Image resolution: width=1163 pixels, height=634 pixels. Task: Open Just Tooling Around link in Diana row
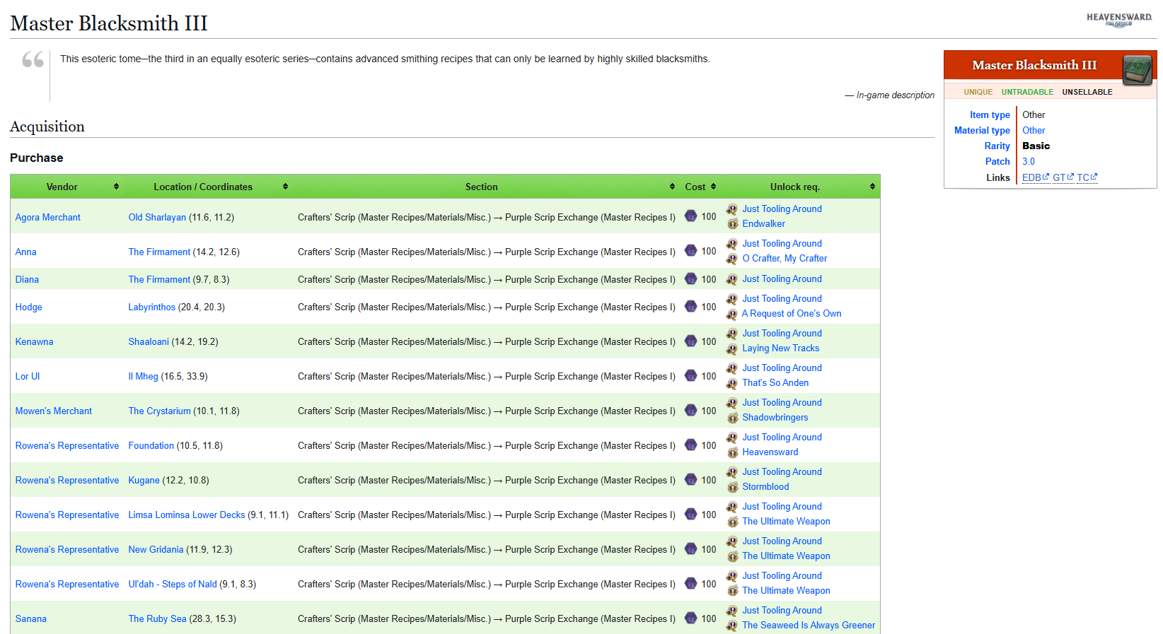coord(782,278)
